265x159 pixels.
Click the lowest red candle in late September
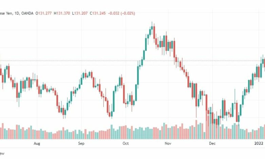[x=109, y=114]
